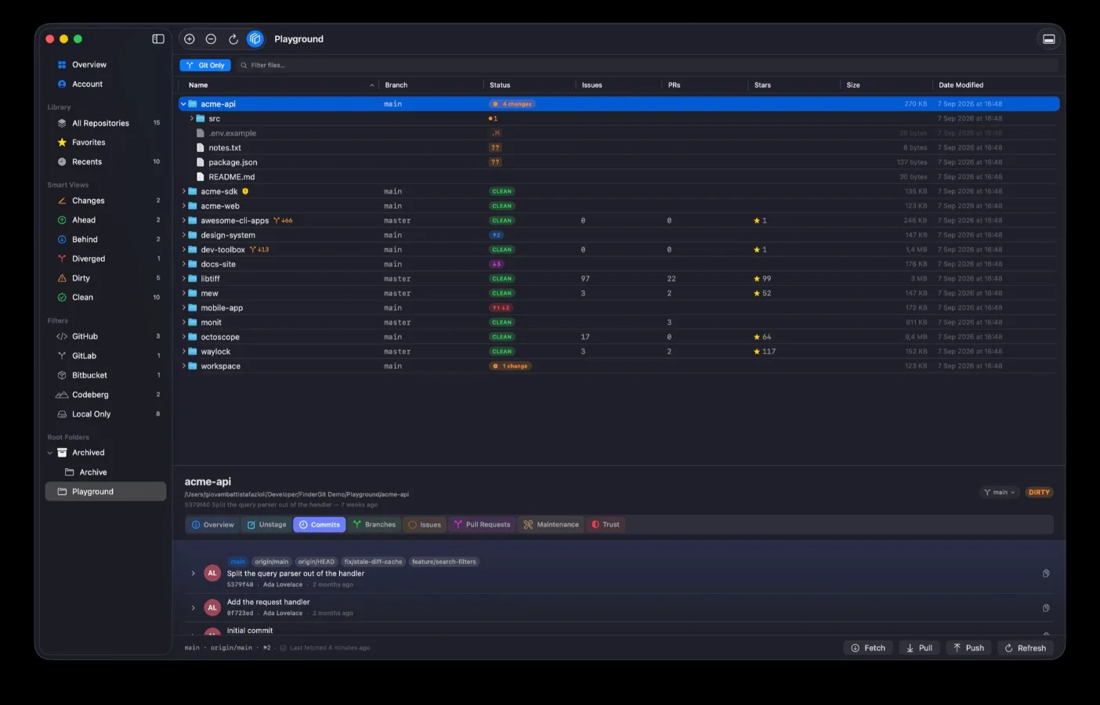The width and height of the screenshot is (1100, 705).
Task: Select the Playground root folder
Action: coord(106,492)
